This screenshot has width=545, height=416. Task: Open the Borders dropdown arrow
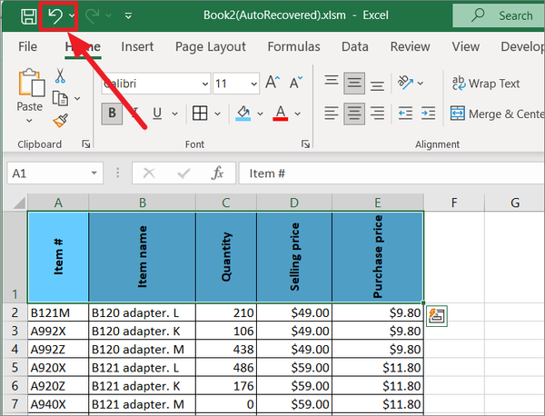click(x=218, y=114)
